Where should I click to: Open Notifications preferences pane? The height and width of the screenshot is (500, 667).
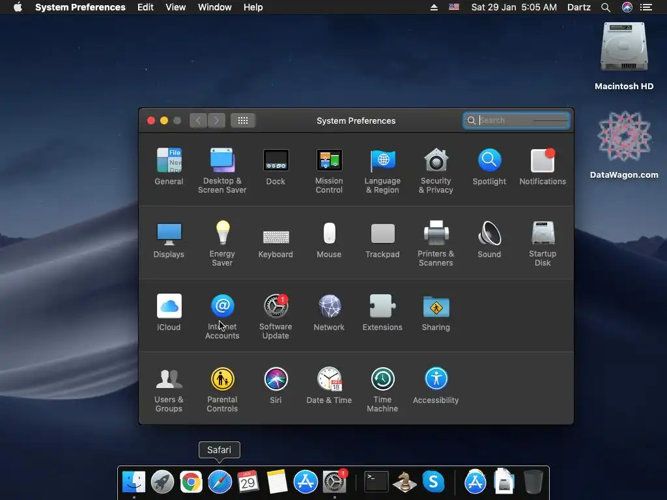tap(543, 166)
